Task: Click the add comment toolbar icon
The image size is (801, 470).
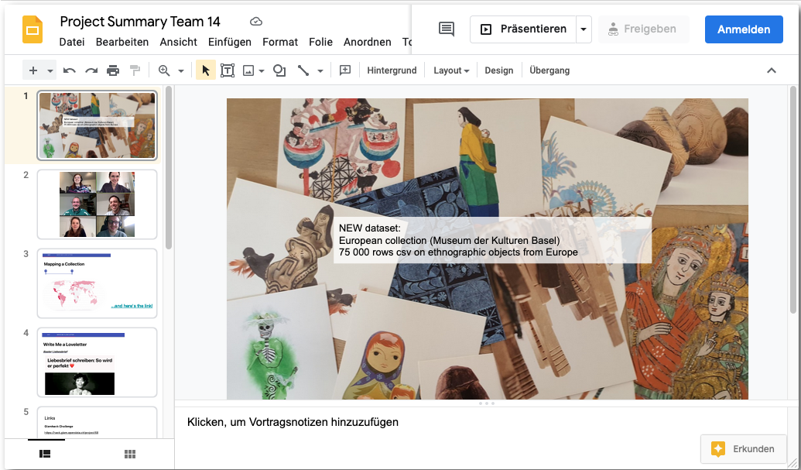Action: pyautogui.click(x=345, y=70)
